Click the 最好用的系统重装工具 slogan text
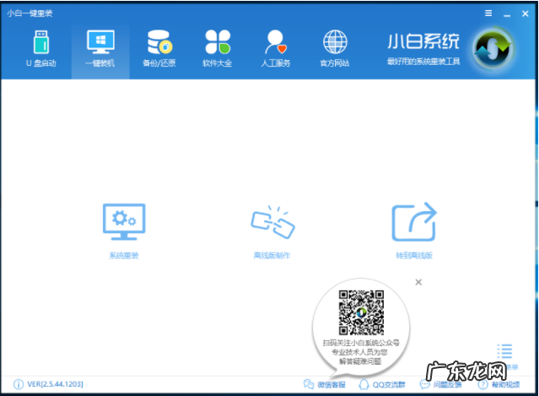 [x=423, y=62]
